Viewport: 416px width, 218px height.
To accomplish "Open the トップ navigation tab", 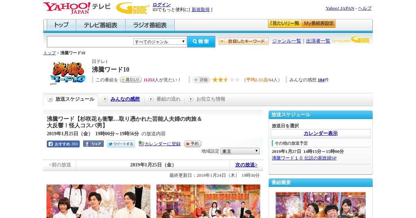I will pyautogui.click(x=61, y=25).
